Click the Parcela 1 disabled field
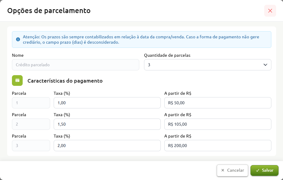 click(x=31, y=103)
